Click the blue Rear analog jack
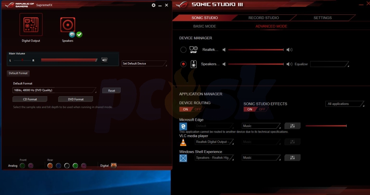Screen dimensions: 370x195 pyautogui.click(x=59, y=165)
